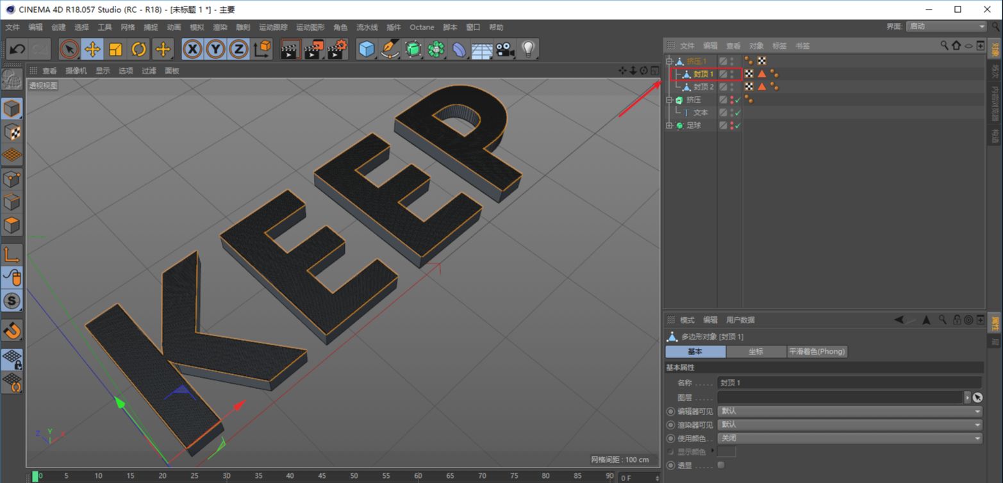
Task: Switch to the 坐标 tab
Action: coord(756,352)
